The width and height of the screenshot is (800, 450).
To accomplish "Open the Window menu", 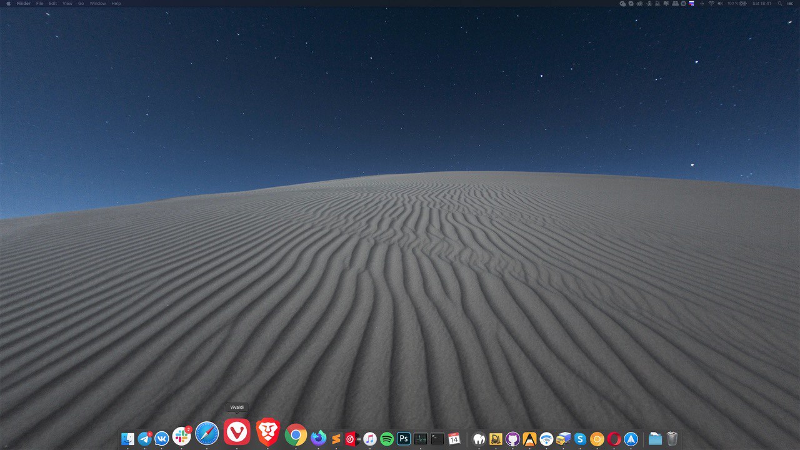I will tap(97, 3).
